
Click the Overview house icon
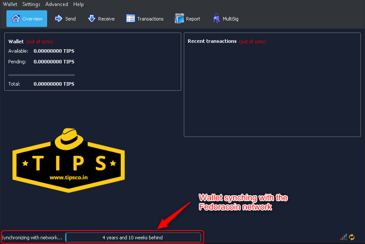point(16,19)
